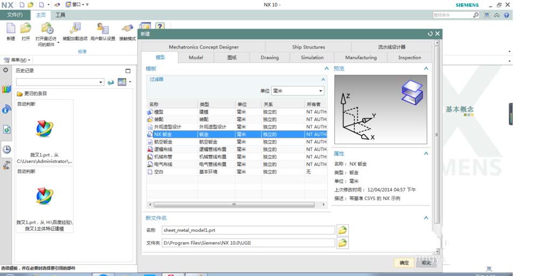The image size is (539, 276).
Task: Open the Roles tab icon in resource bar
Action: coord(6,165)
